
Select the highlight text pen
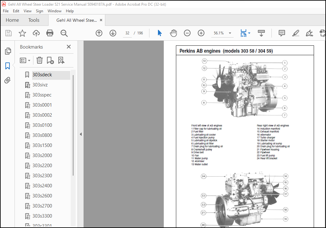[296, 33]
